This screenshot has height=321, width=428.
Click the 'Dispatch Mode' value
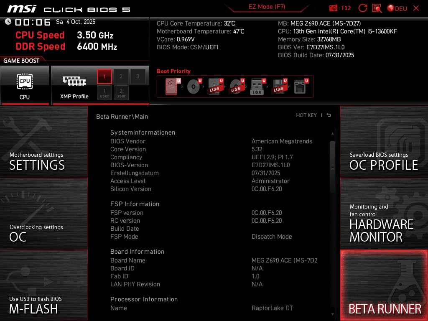click(272, 237)
